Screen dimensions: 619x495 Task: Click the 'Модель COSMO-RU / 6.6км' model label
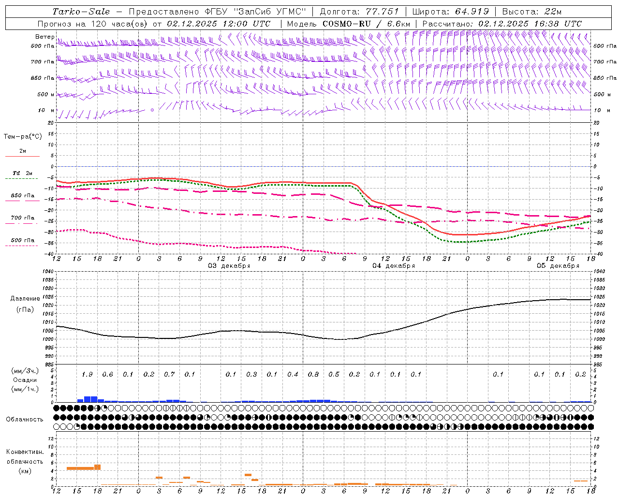[349, 24]
